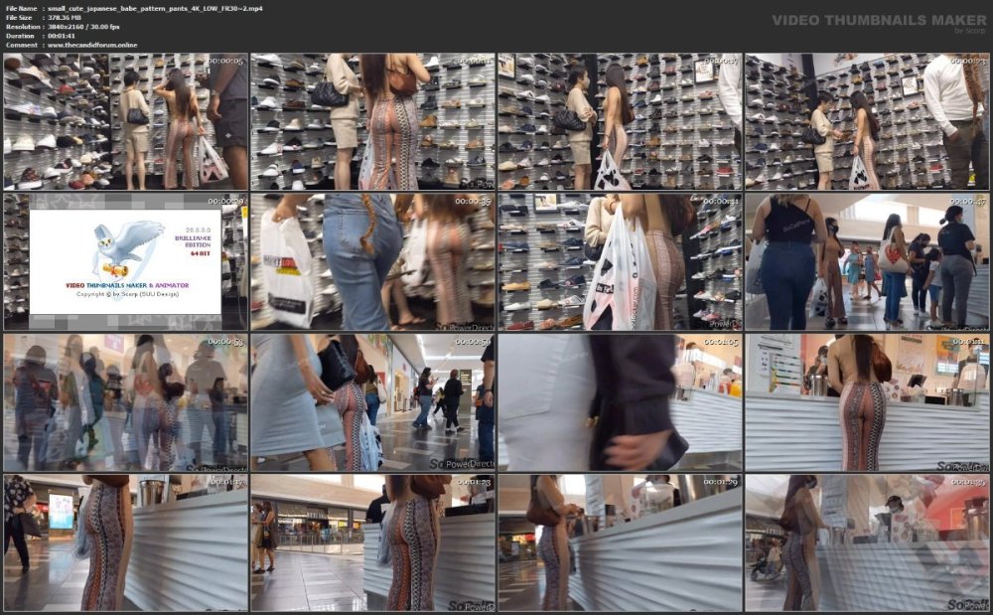This screenshot has width=993, height=615.
Task: Open the thumbnail stamped 00:00:05
Action: pos(125,121)
